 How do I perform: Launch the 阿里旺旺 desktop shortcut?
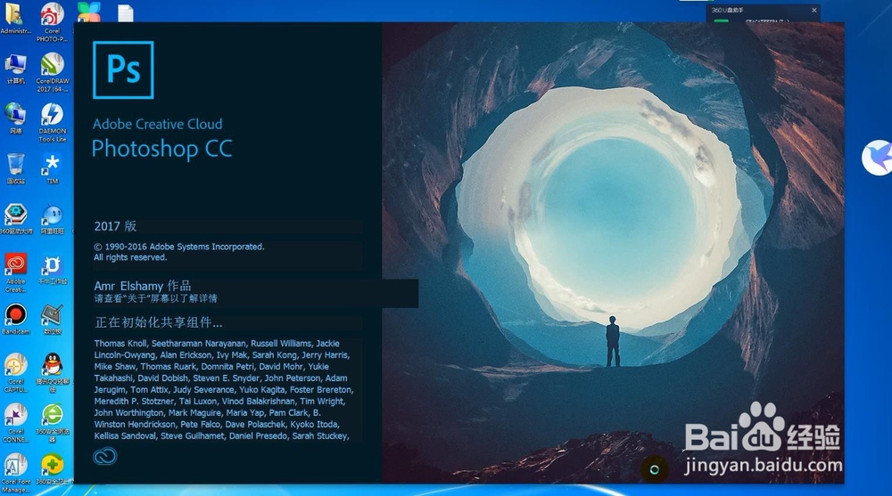click(x=53, y=219)
